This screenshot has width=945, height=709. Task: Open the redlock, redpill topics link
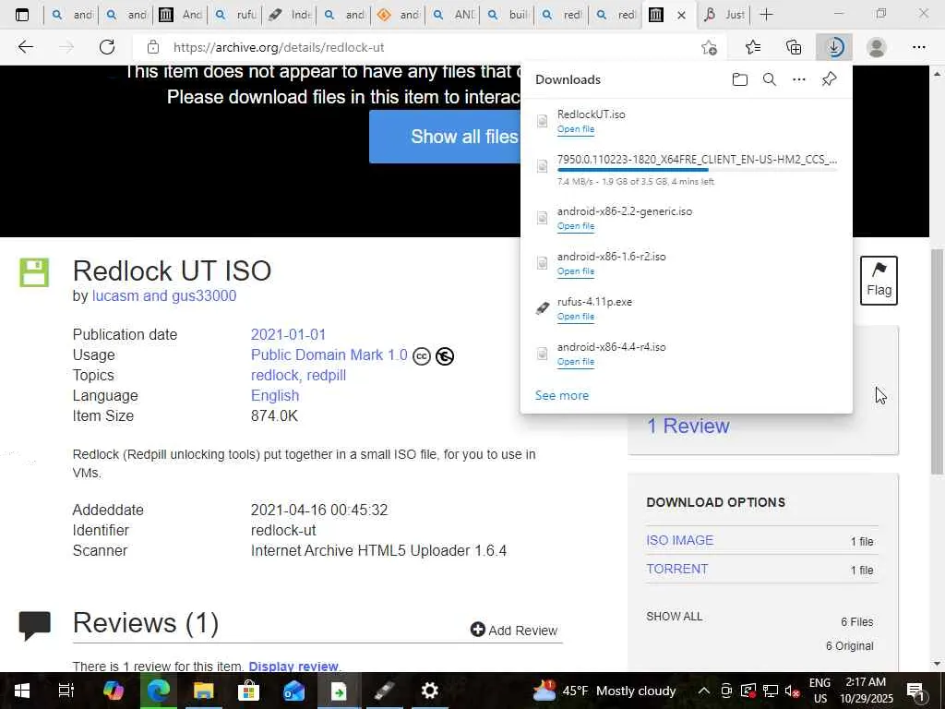(298, 376)
